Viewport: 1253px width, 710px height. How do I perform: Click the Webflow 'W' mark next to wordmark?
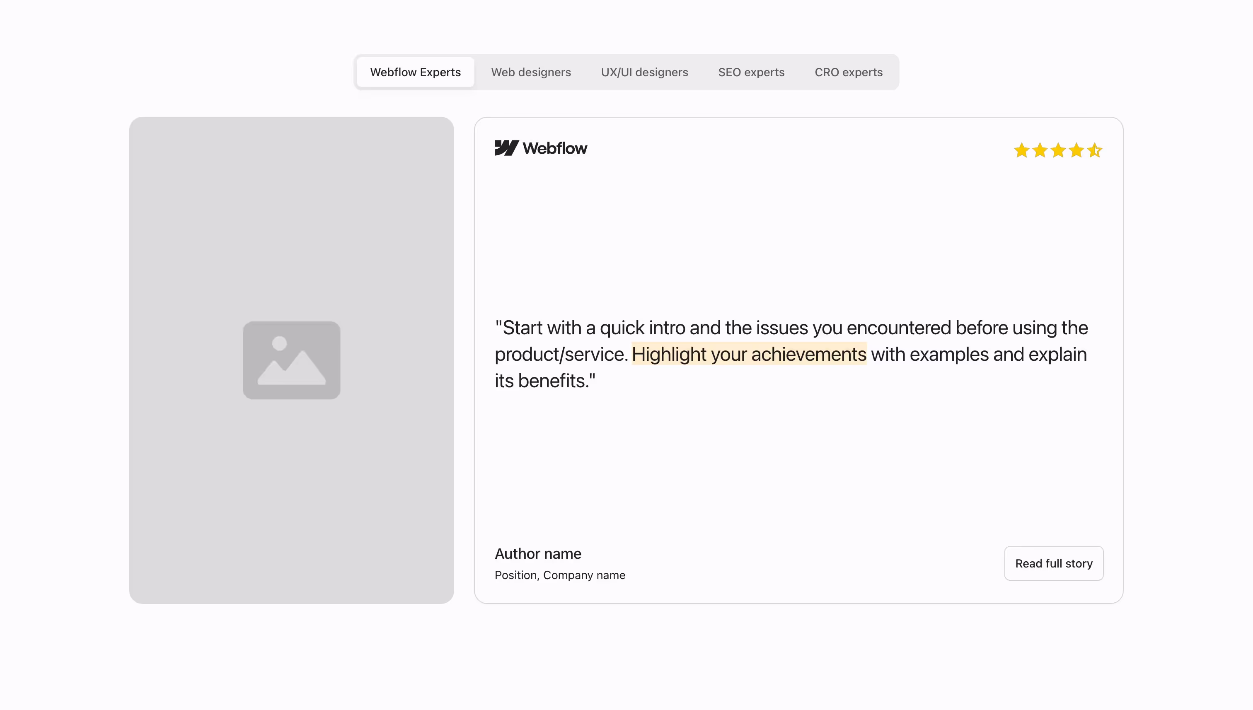506,148
